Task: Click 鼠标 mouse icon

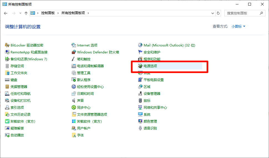Action: 140,100
